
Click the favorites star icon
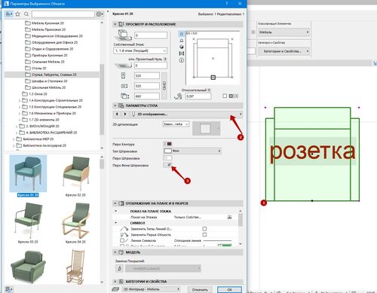point(17,14)
